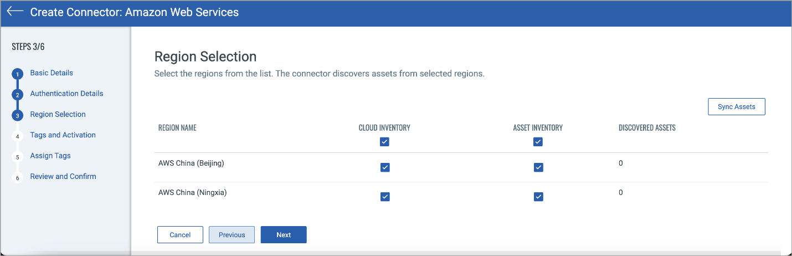The height and width of the screenshot is (256, 792).
Task: Click step 6 circle icon
Action: 17,178
